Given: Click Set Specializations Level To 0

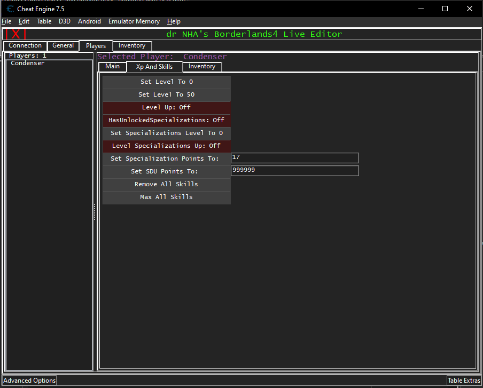Looking at the screenshot, I should (x=167, y=133).
